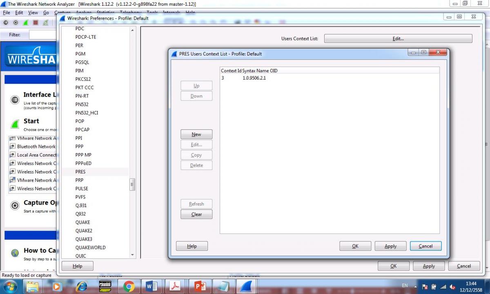Launch Windows Media Player from taskbar
Viewport: 490px width, 294px height.
pos(57,286)
